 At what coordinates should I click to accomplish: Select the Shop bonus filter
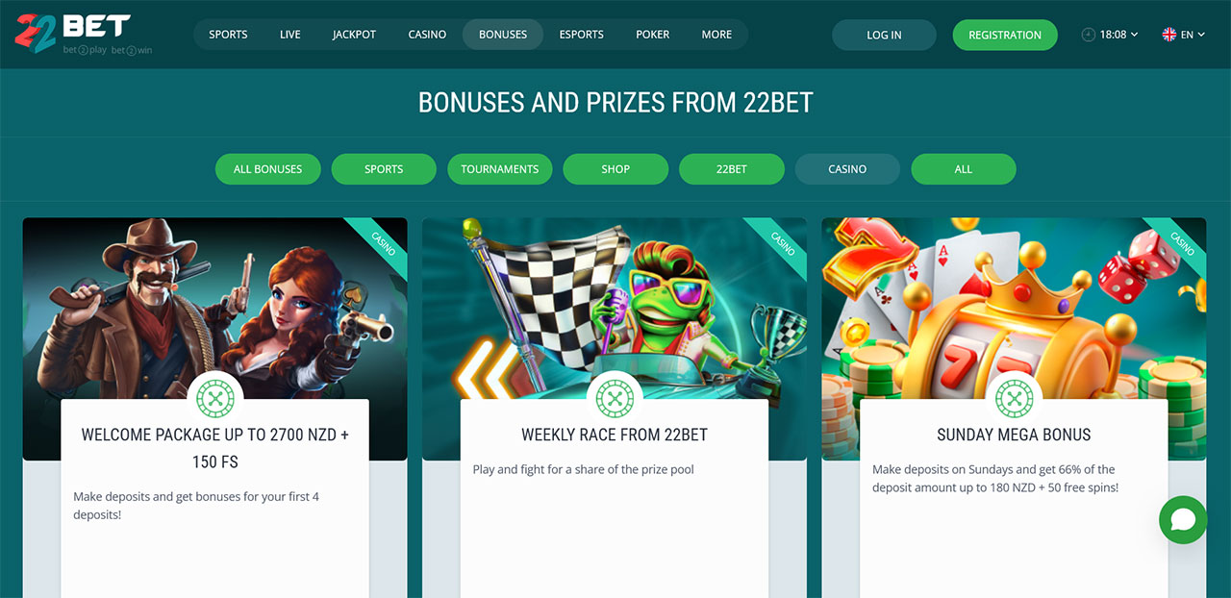pos(615,169)
